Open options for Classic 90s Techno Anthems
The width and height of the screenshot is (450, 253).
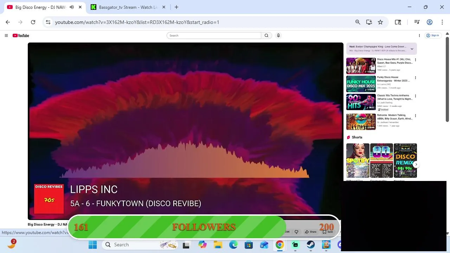(415, 96)
